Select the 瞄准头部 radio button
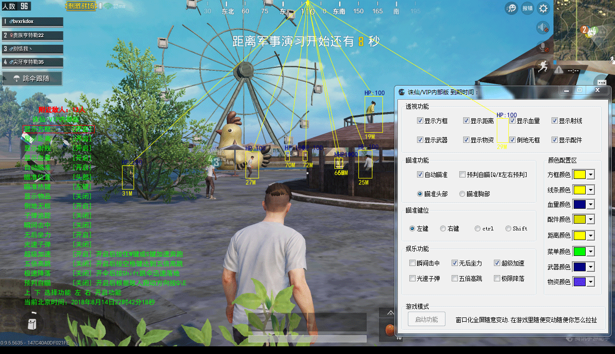Viewport: 615px width, 354px height. click(x=420, y=194)
